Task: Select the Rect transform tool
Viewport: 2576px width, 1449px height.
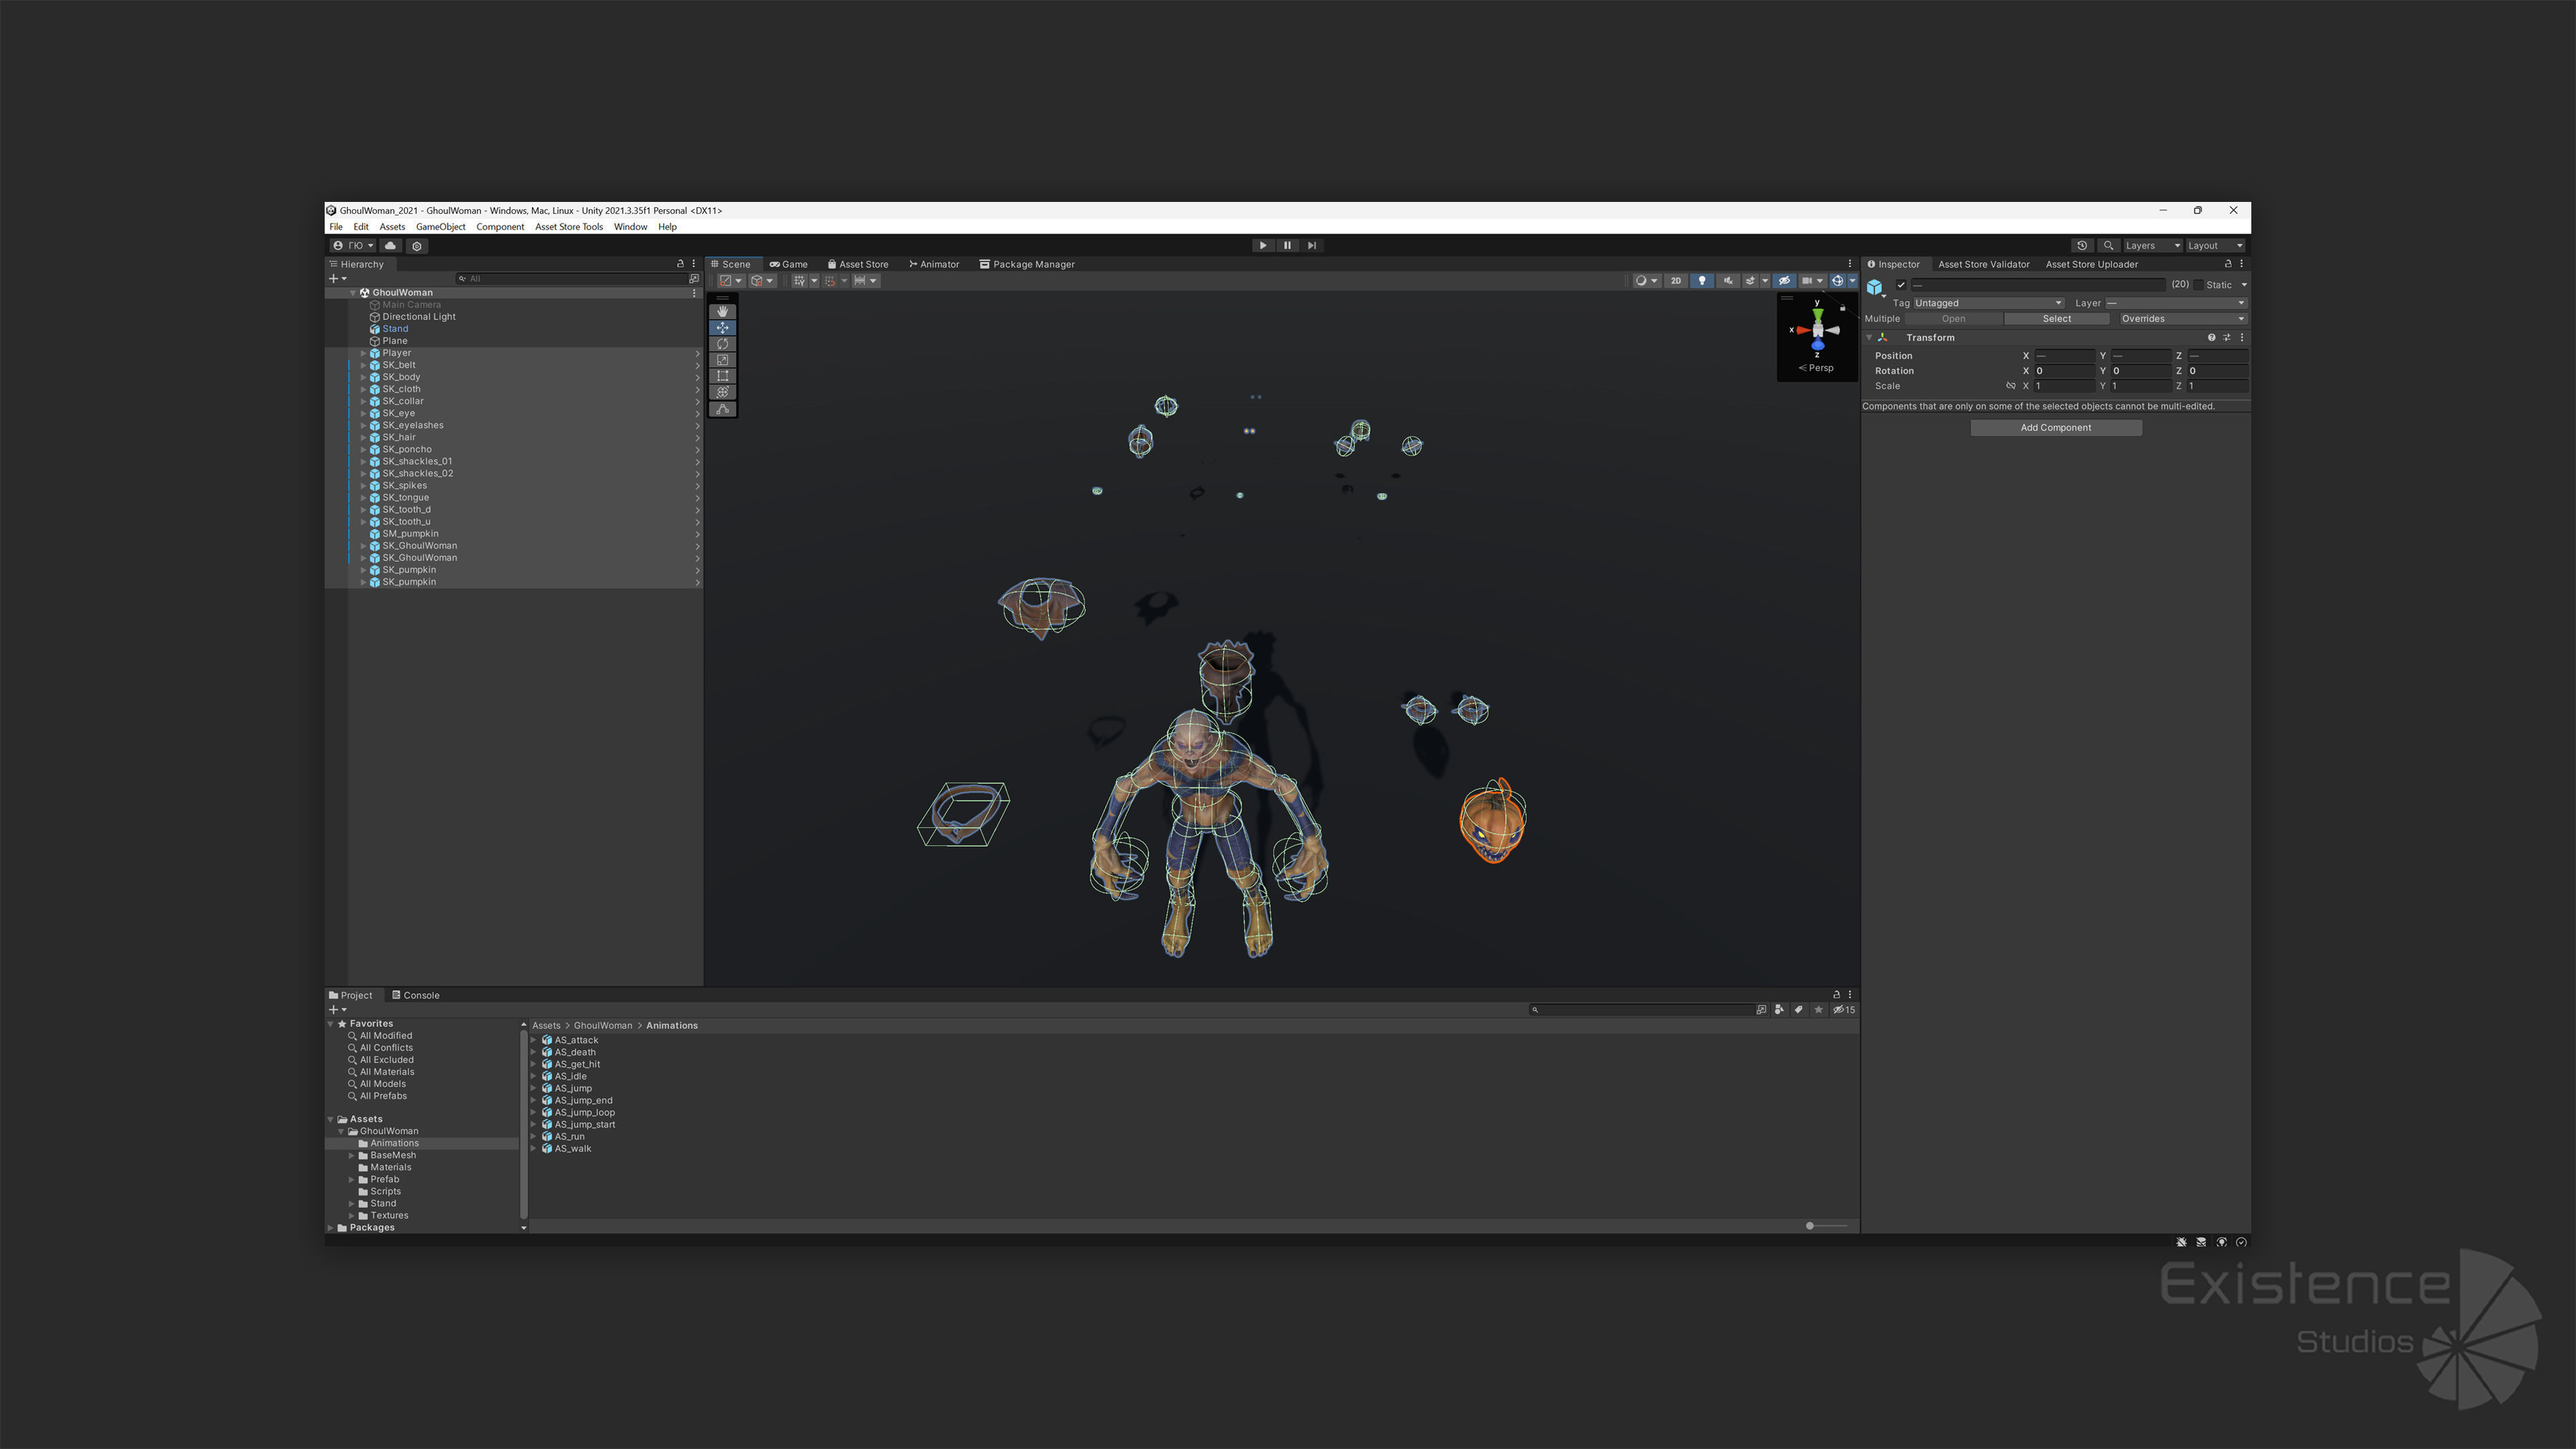Action: [x=722, y=376]
